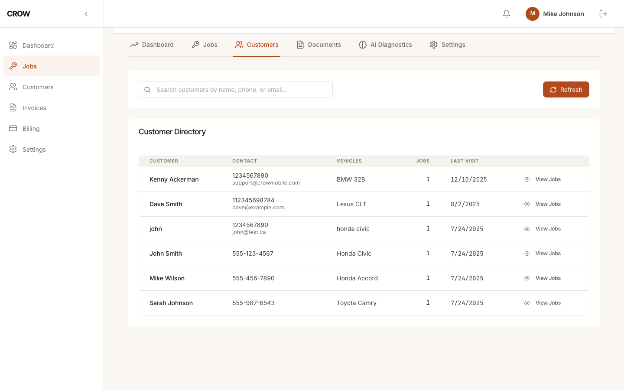Click vehicle Lexus CLT
Screen dimensions: 624x390
point(351,204)
